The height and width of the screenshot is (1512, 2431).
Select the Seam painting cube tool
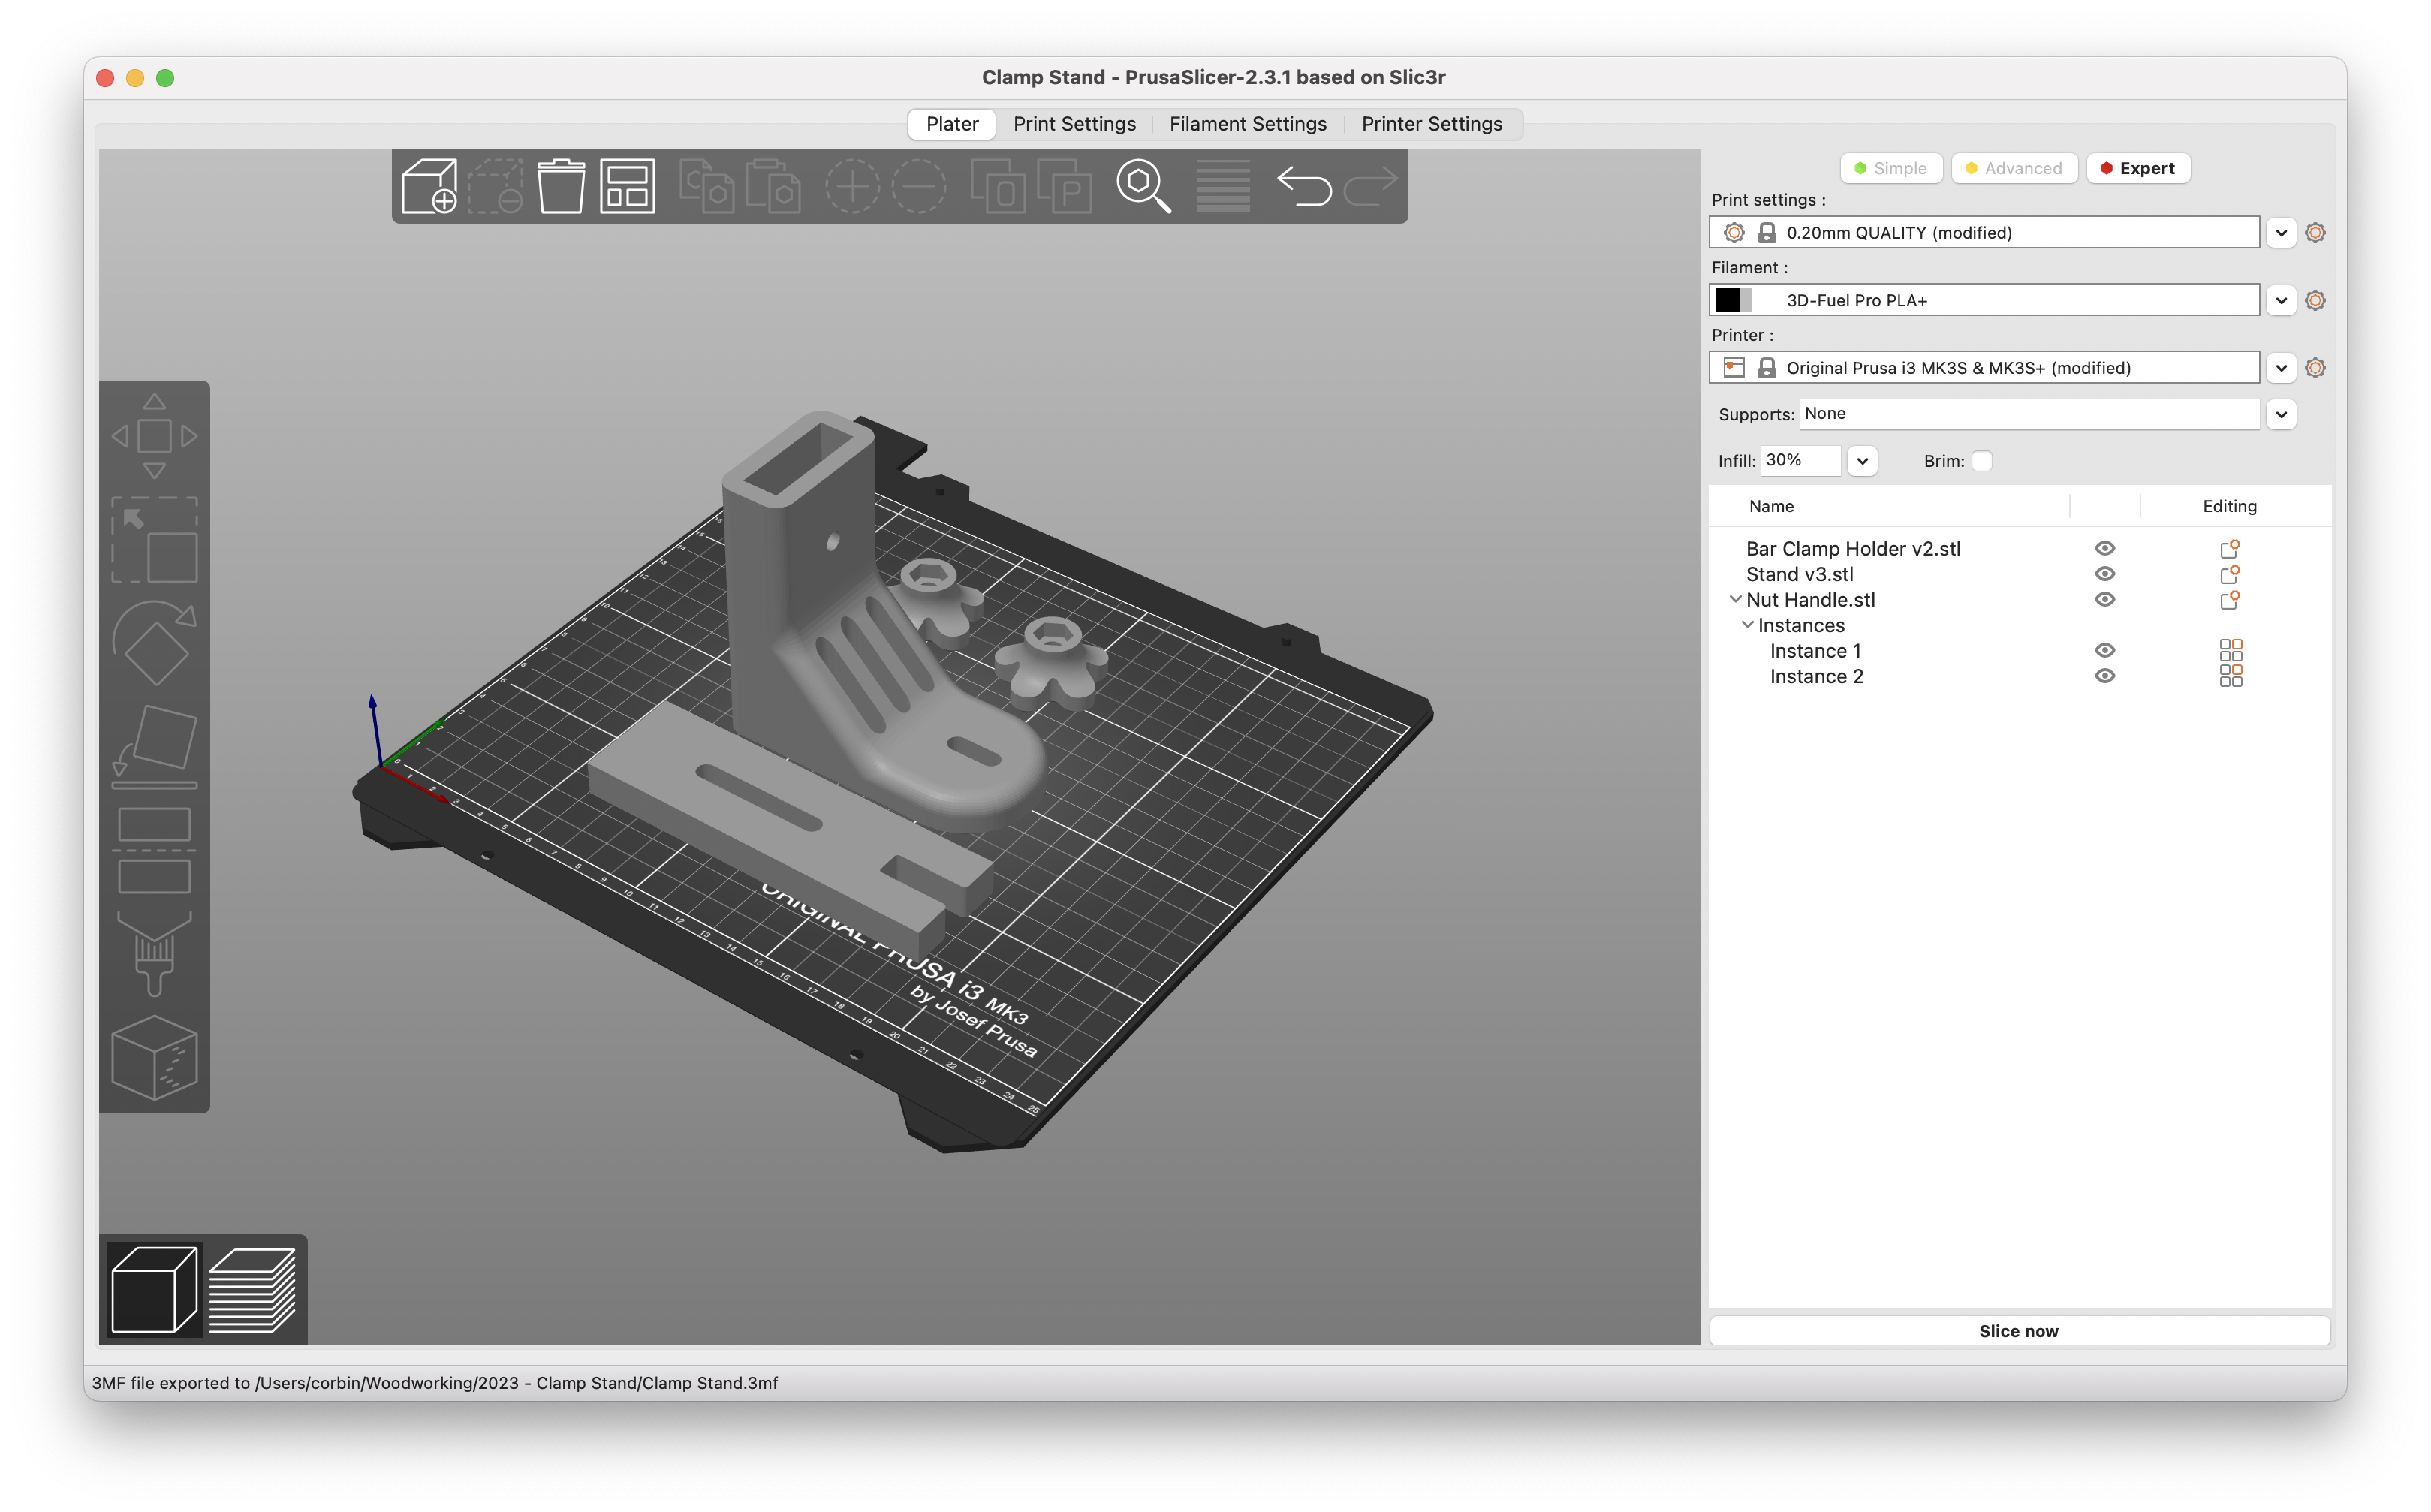click(x=154, y=1058)
